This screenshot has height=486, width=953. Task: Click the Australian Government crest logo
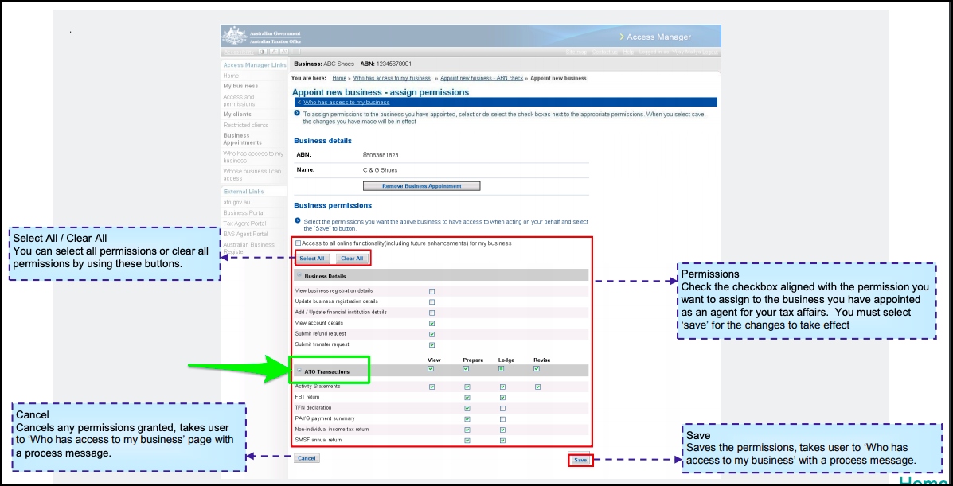tap(235, 37)
